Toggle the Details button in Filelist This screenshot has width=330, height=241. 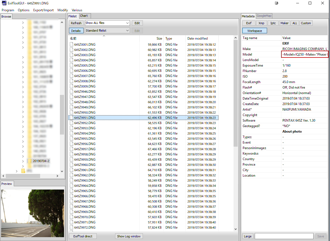(x=76, y=31)
